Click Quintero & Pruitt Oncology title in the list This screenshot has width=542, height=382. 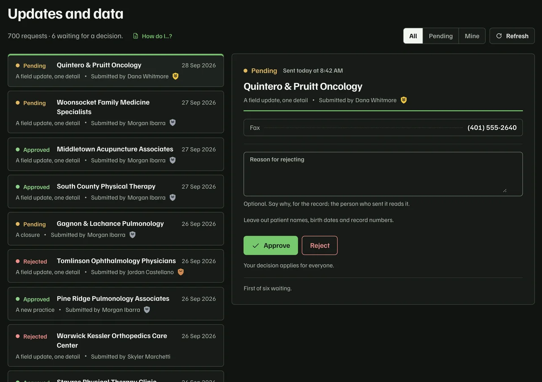(x=99, y=65)
